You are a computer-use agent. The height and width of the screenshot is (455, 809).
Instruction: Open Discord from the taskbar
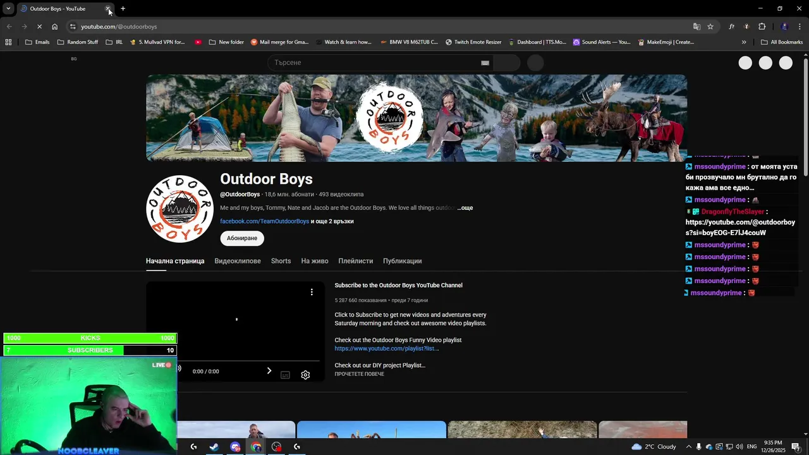(x=235, y=447)
